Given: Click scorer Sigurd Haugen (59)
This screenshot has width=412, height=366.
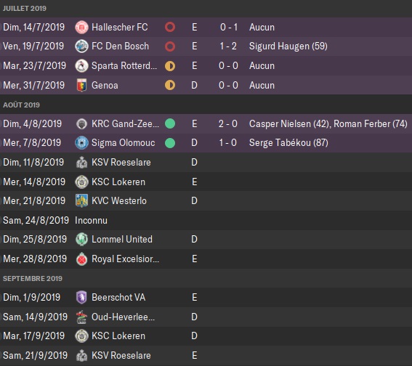Looking at the screenshot, I should [x=288, y=46].
